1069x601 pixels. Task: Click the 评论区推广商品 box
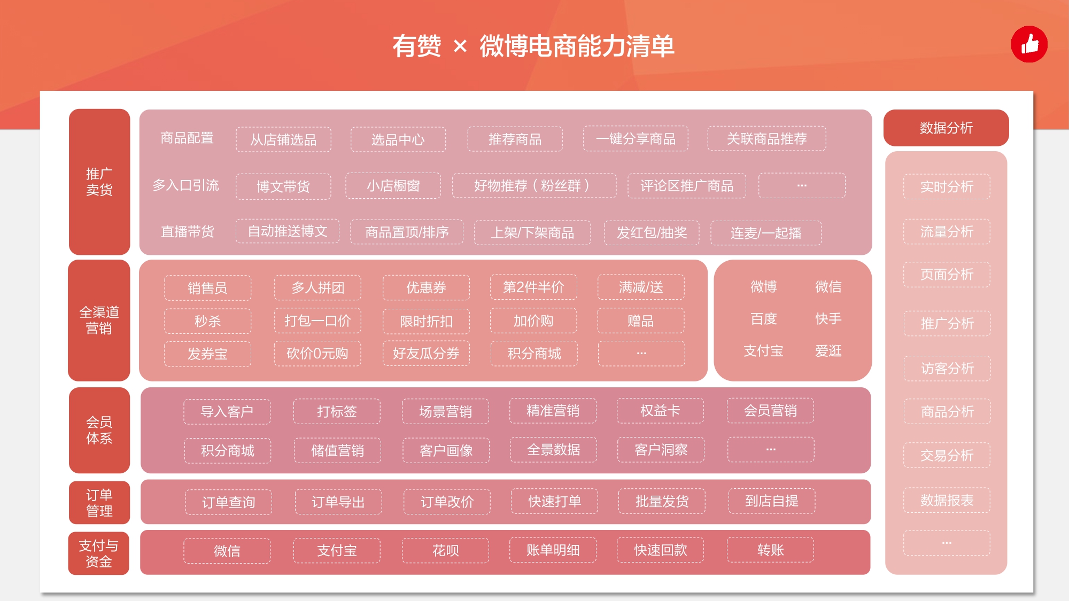pos(687,185)
